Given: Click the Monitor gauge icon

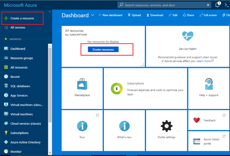Looking at the screenshot, I should [x=6, y=151].
